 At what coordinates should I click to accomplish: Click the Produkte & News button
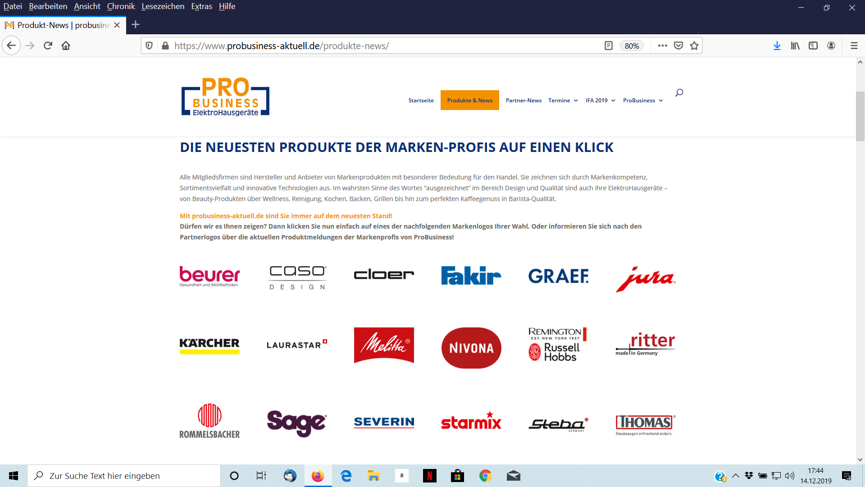click(x=469, y=100)
